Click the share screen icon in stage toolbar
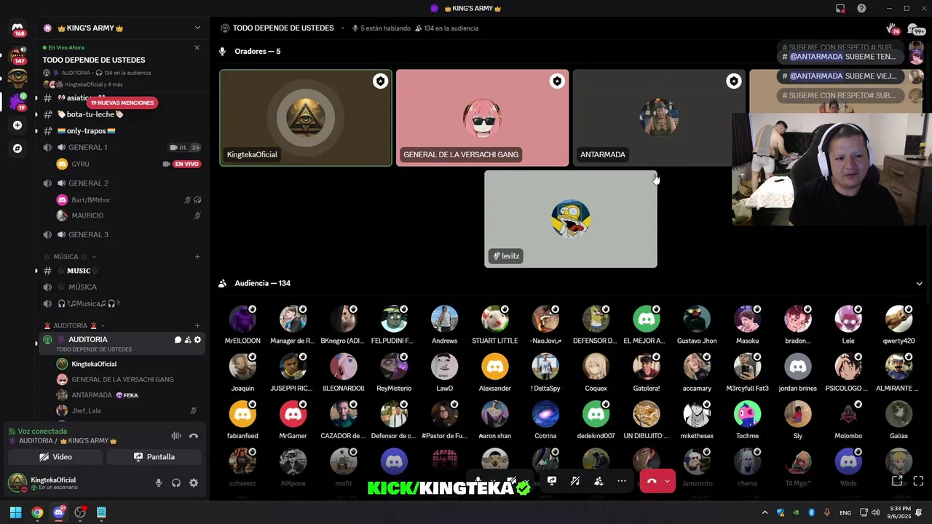 click(x=552, y=481)
